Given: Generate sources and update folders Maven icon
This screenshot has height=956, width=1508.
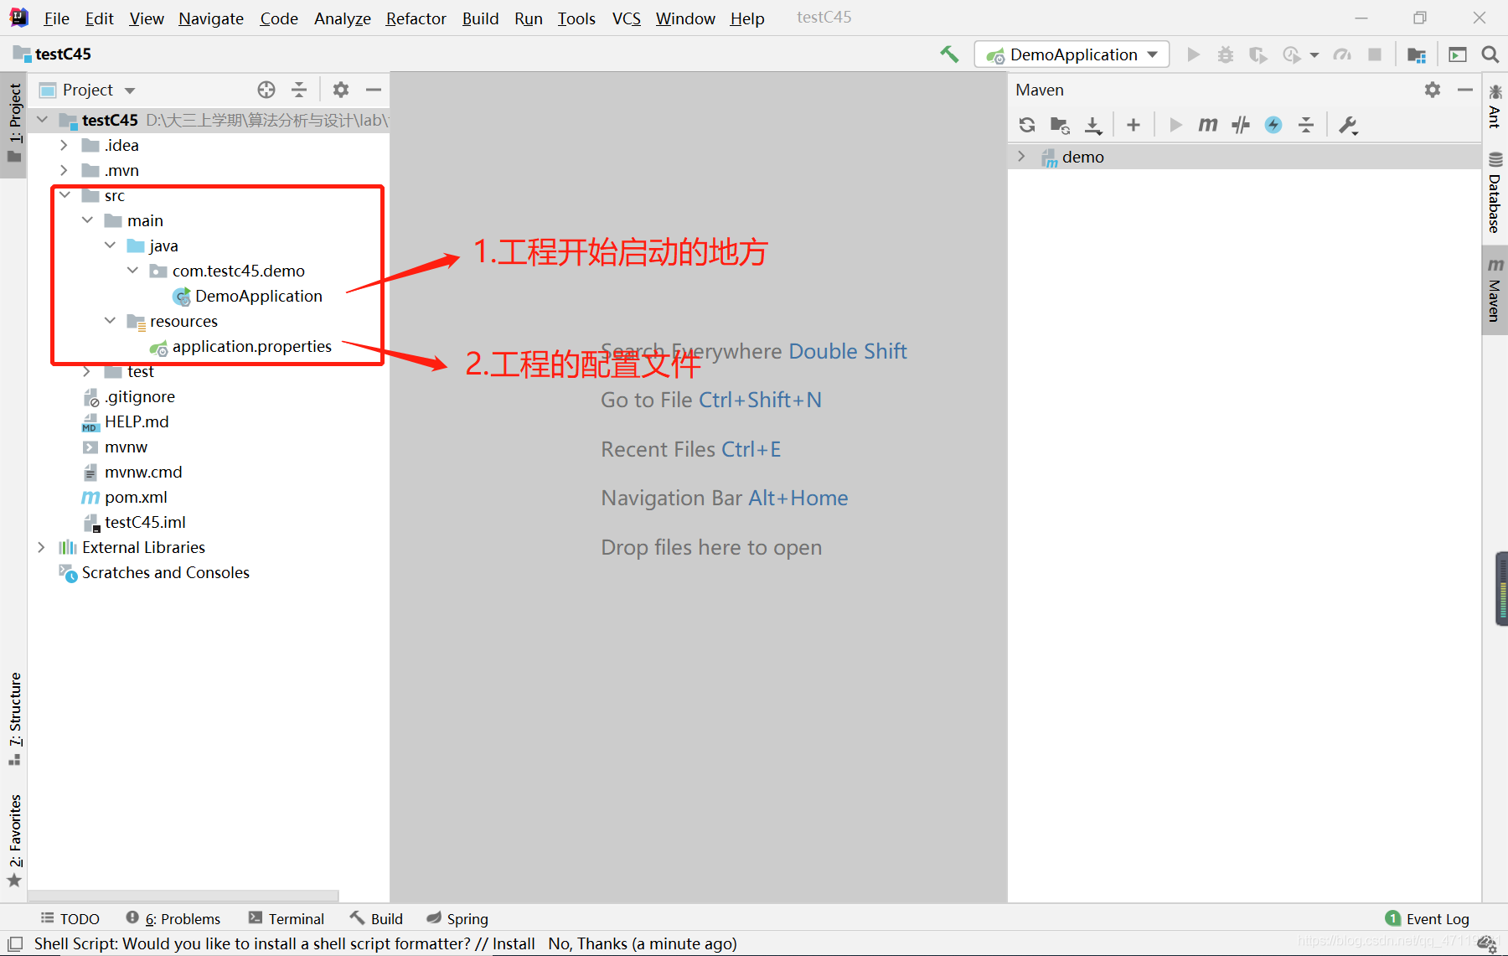Looking at the screenshot, I should point(1060,125).
